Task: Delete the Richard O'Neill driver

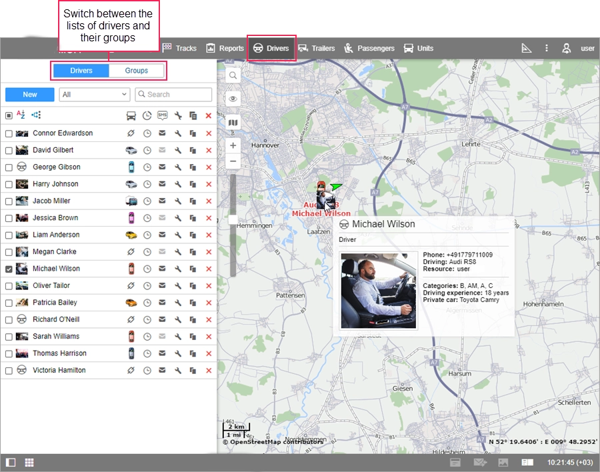Action: (x=209, y=319)
